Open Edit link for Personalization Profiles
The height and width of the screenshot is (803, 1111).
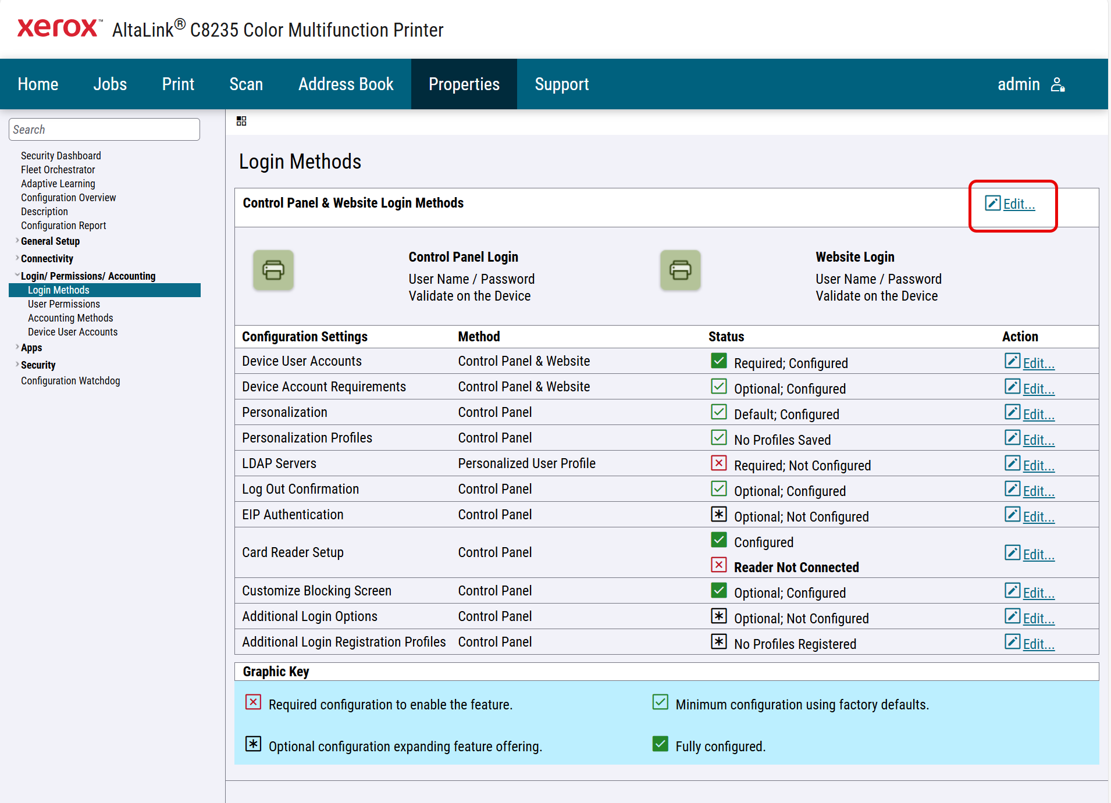click(x=1038, y=440)
